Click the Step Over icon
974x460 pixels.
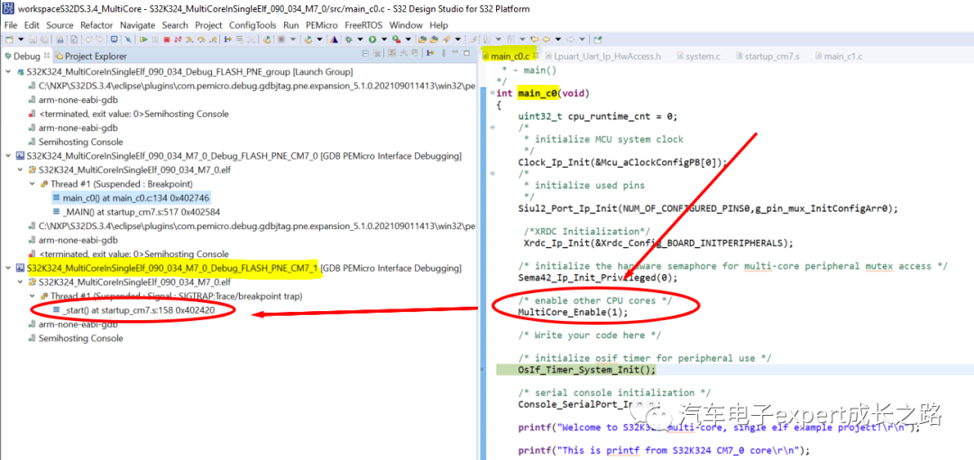click(x=201, y=39)
